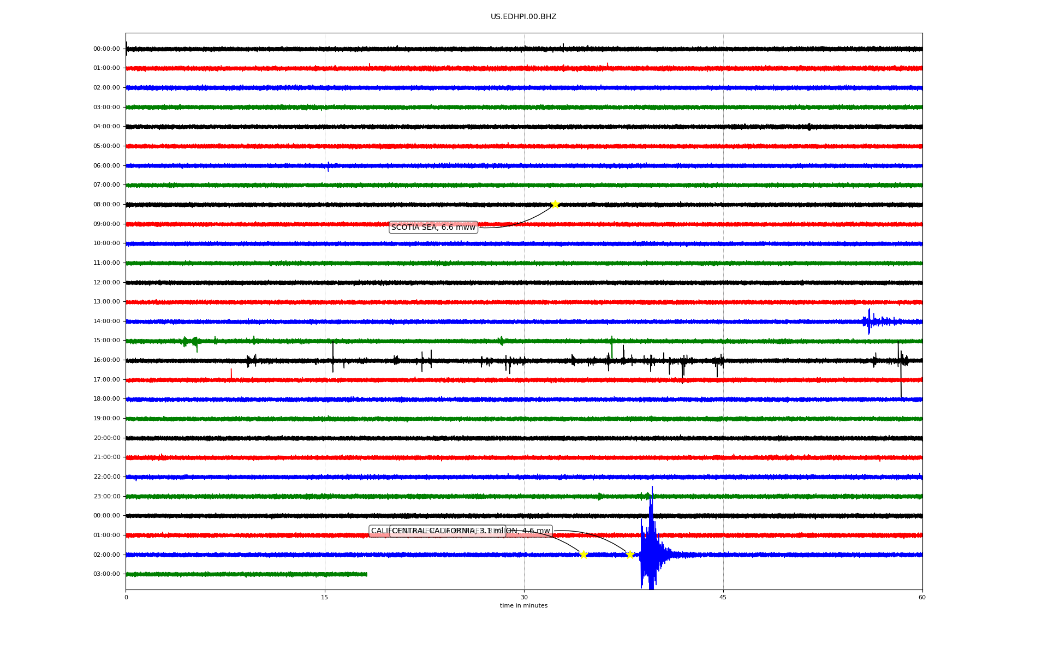The width and height of the screenshot is (1048, 655).
Task: Click the 23:00:00 trace label
Action: click(106, 497)
